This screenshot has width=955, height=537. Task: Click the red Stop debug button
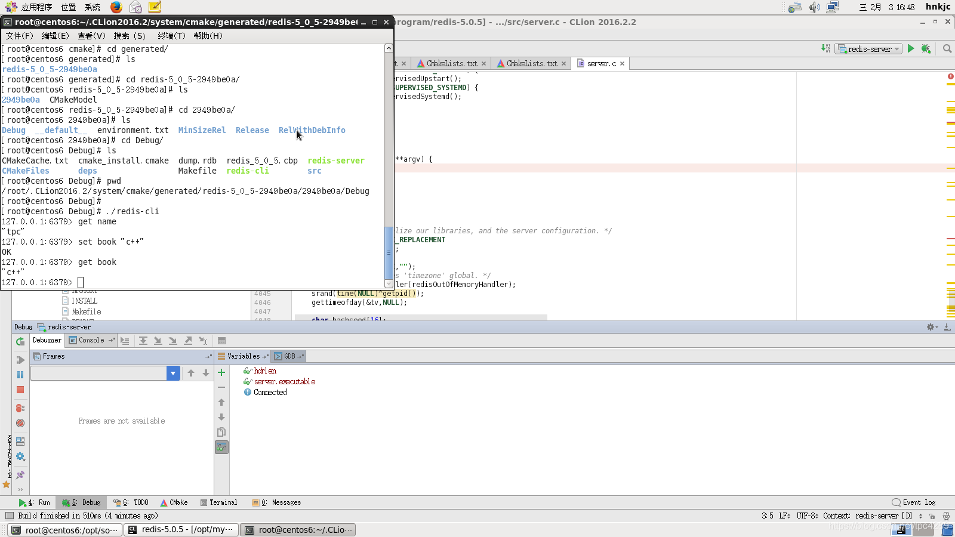click(20, 389)
